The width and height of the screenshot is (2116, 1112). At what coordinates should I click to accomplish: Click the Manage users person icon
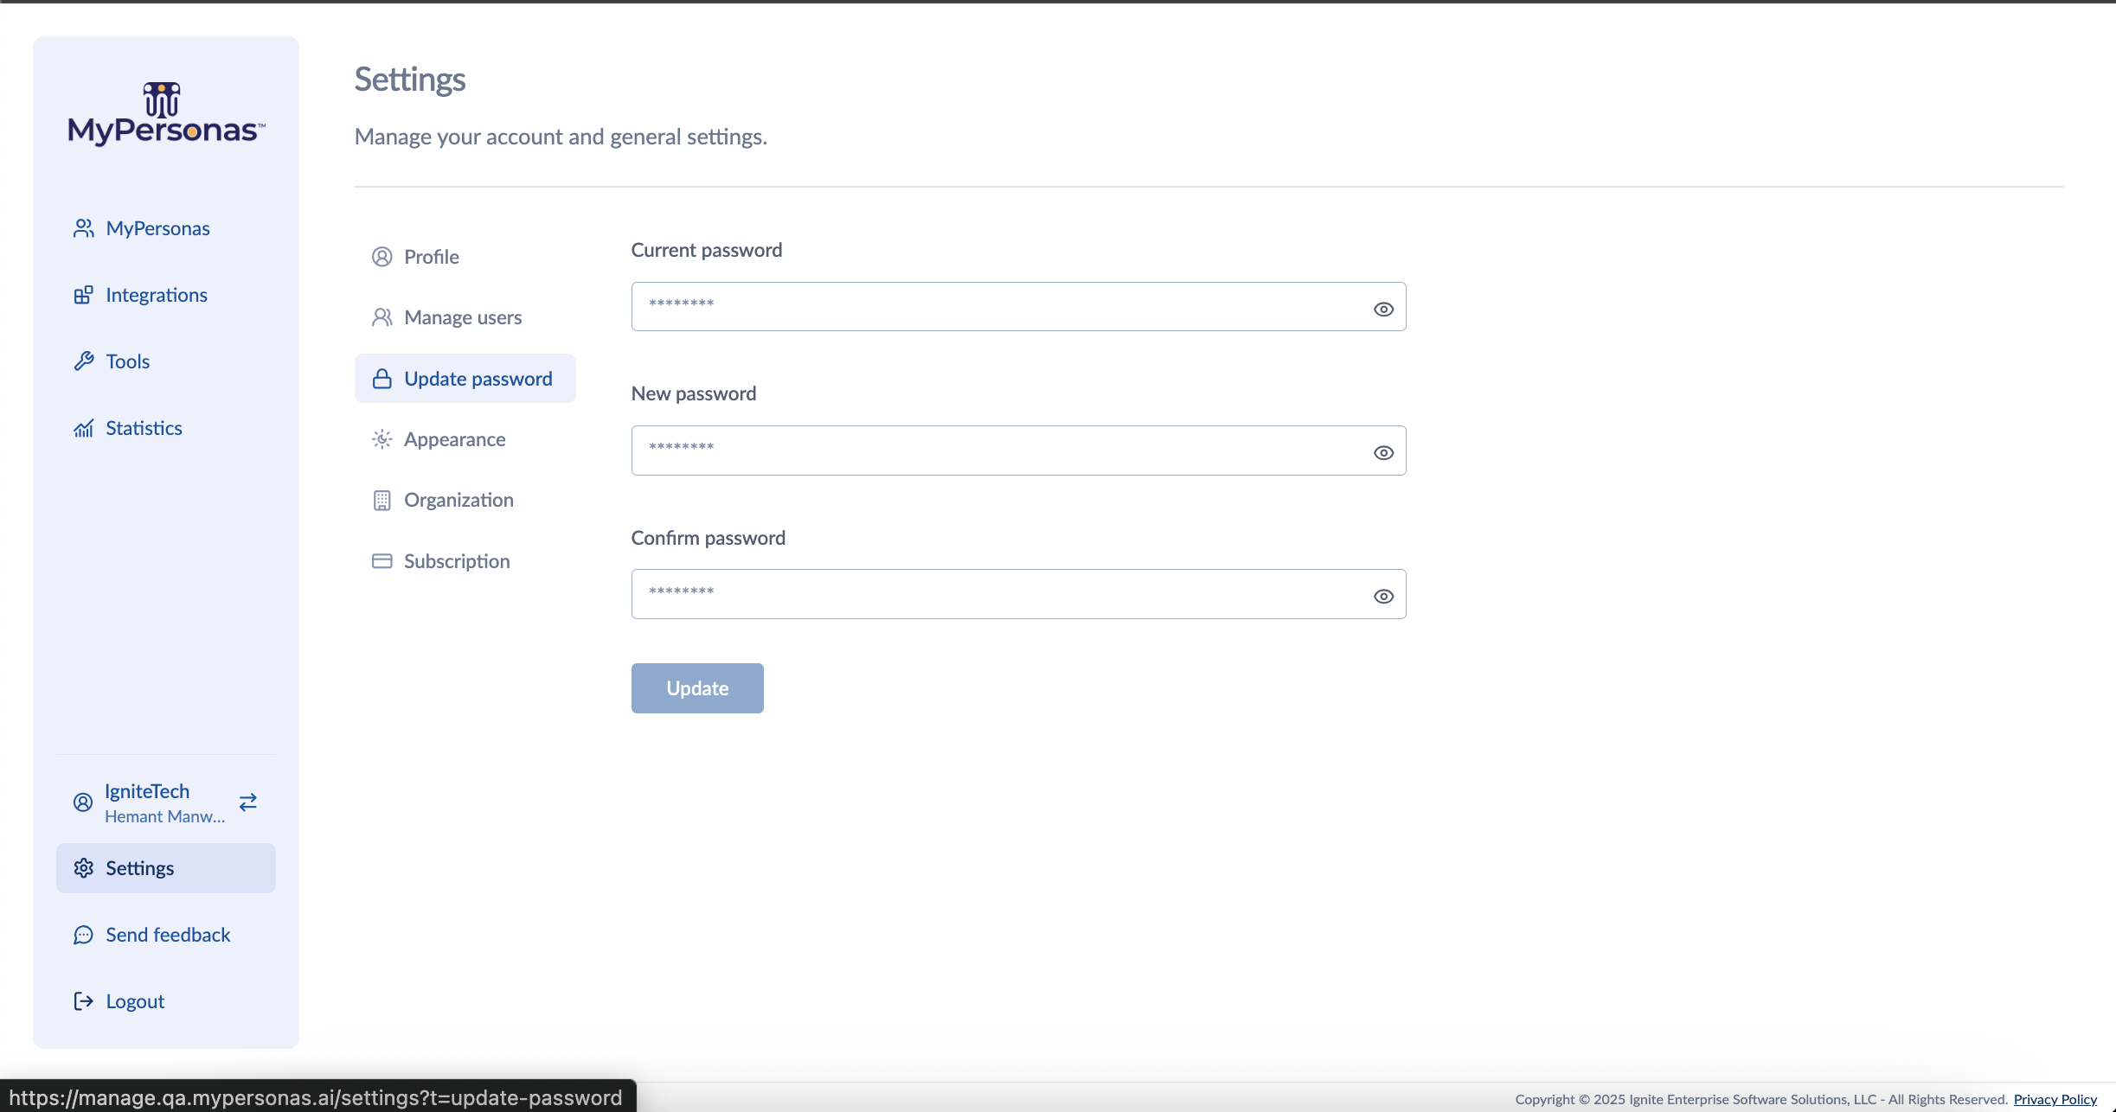[x=382, y=317]
